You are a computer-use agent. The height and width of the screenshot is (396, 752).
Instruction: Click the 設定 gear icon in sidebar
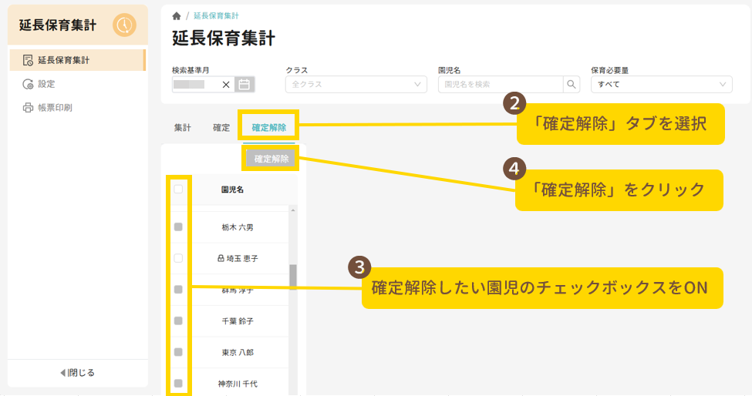pyautogui.click(x=28, y=84)
